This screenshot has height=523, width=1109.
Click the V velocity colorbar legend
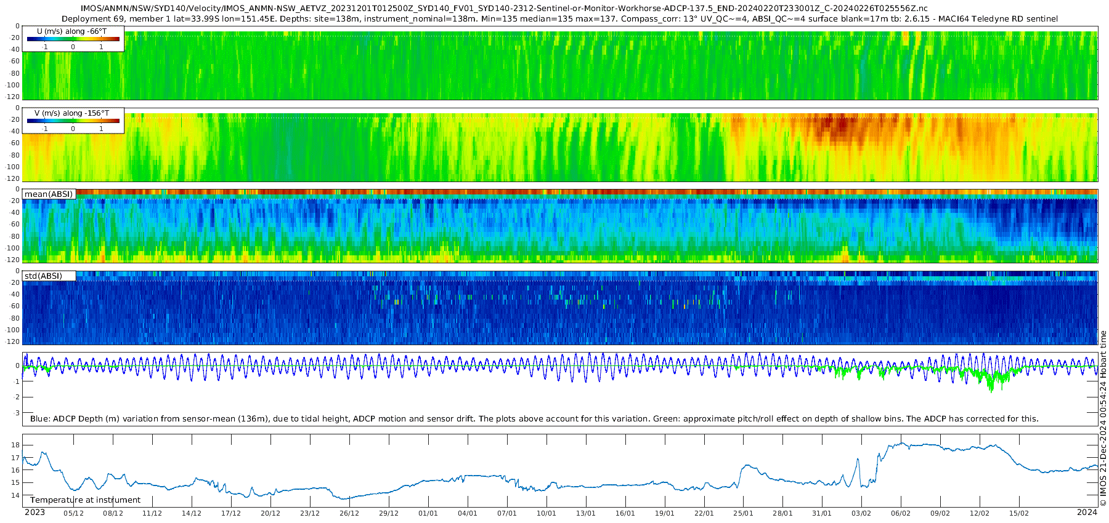click(x=73, y=120)
